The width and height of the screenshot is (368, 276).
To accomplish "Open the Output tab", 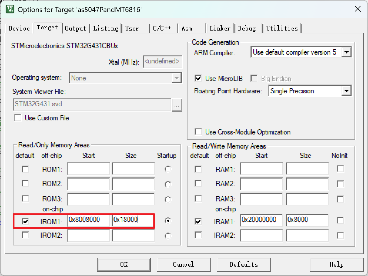I will point(76,28).
